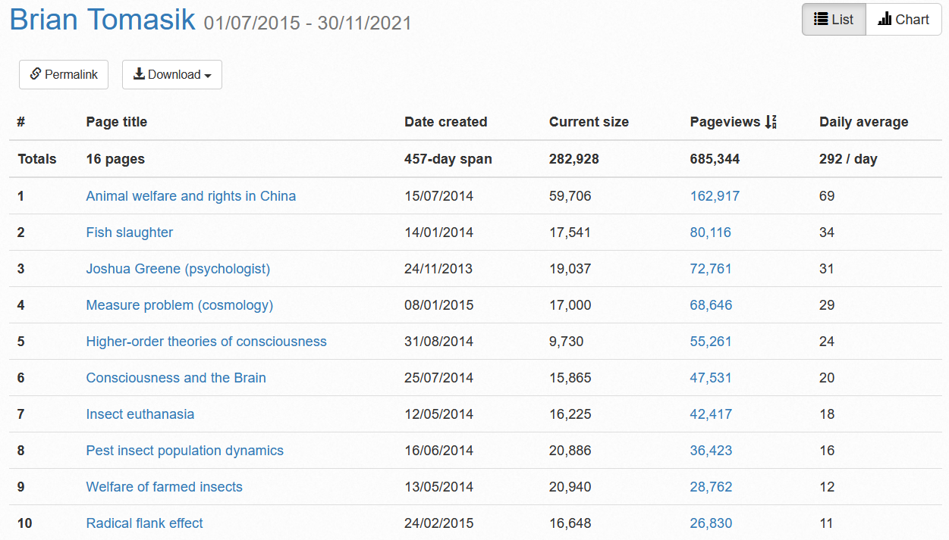The image size is (949, 540).
Task: Sort by Page title column
Action: (x=116, y=122)
